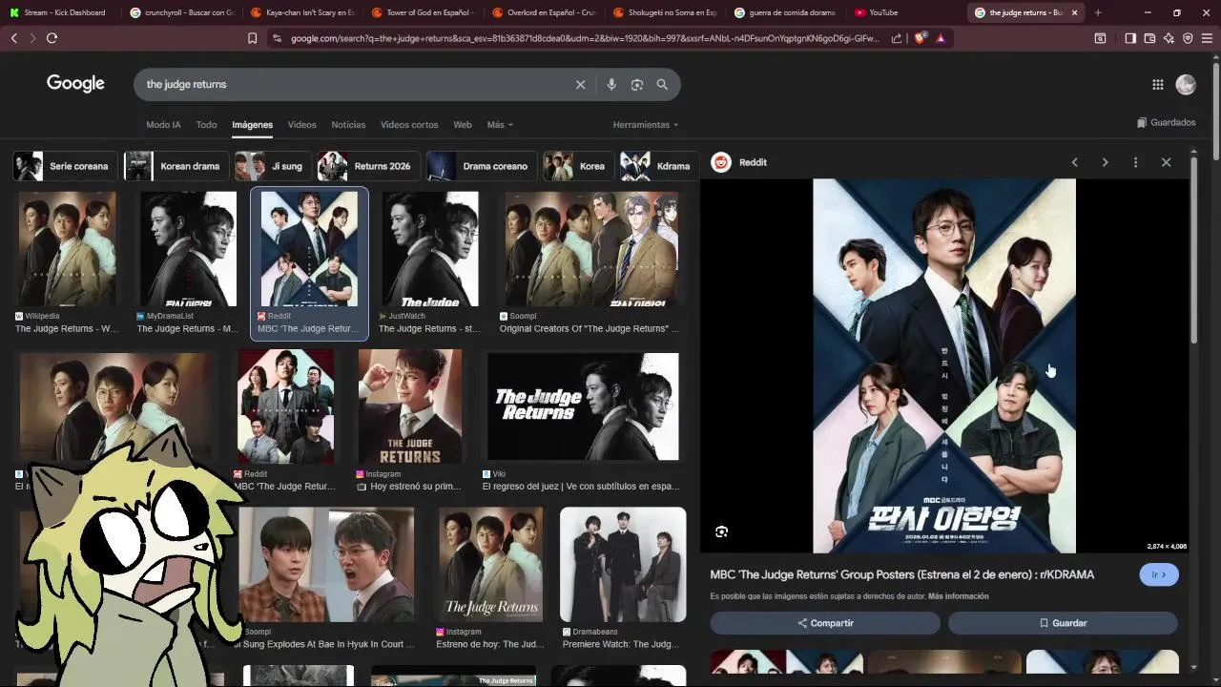Open the Brave Wallet icon
The height and width of the screenshot is (687, 1221).
[1149, 38]
